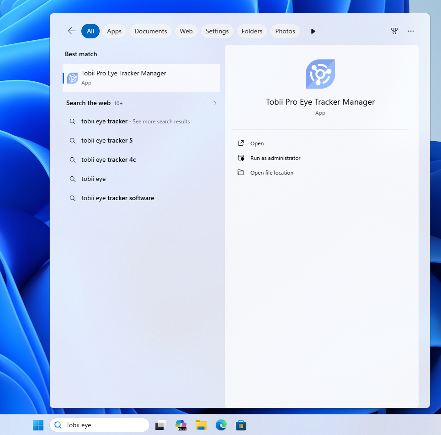Viewport: 441px width, 435px height.
Task: Switch to the Apps filter tab
Action: 114,31
